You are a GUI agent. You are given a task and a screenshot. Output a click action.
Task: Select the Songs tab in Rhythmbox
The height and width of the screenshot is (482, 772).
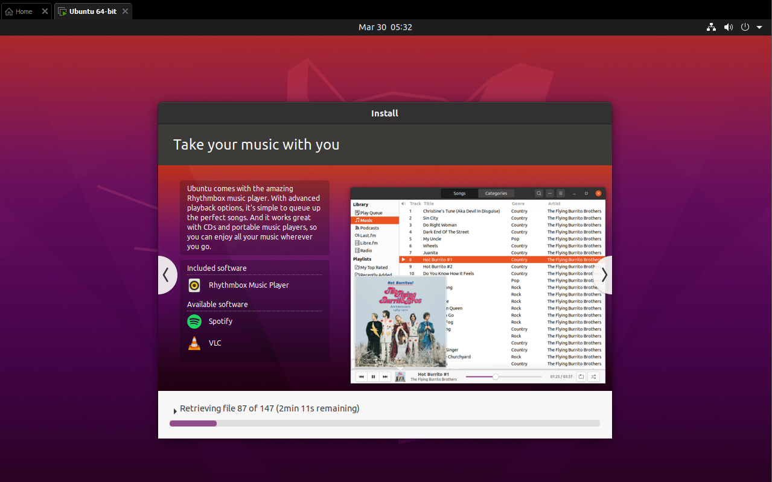(459, 194)
